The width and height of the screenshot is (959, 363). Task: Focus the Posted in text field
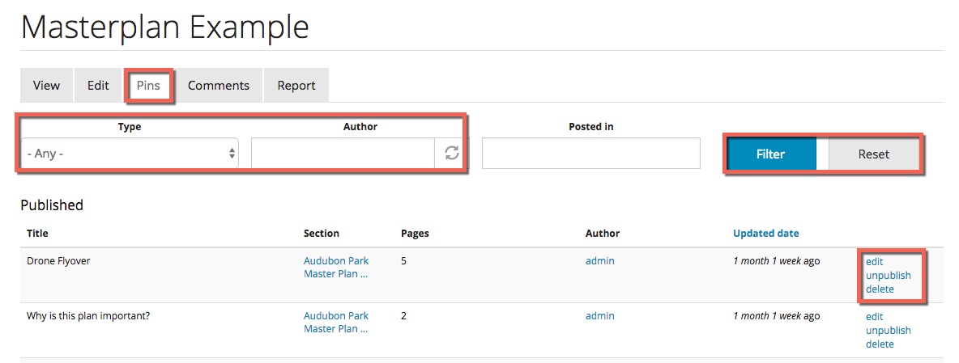click(590, 154)
